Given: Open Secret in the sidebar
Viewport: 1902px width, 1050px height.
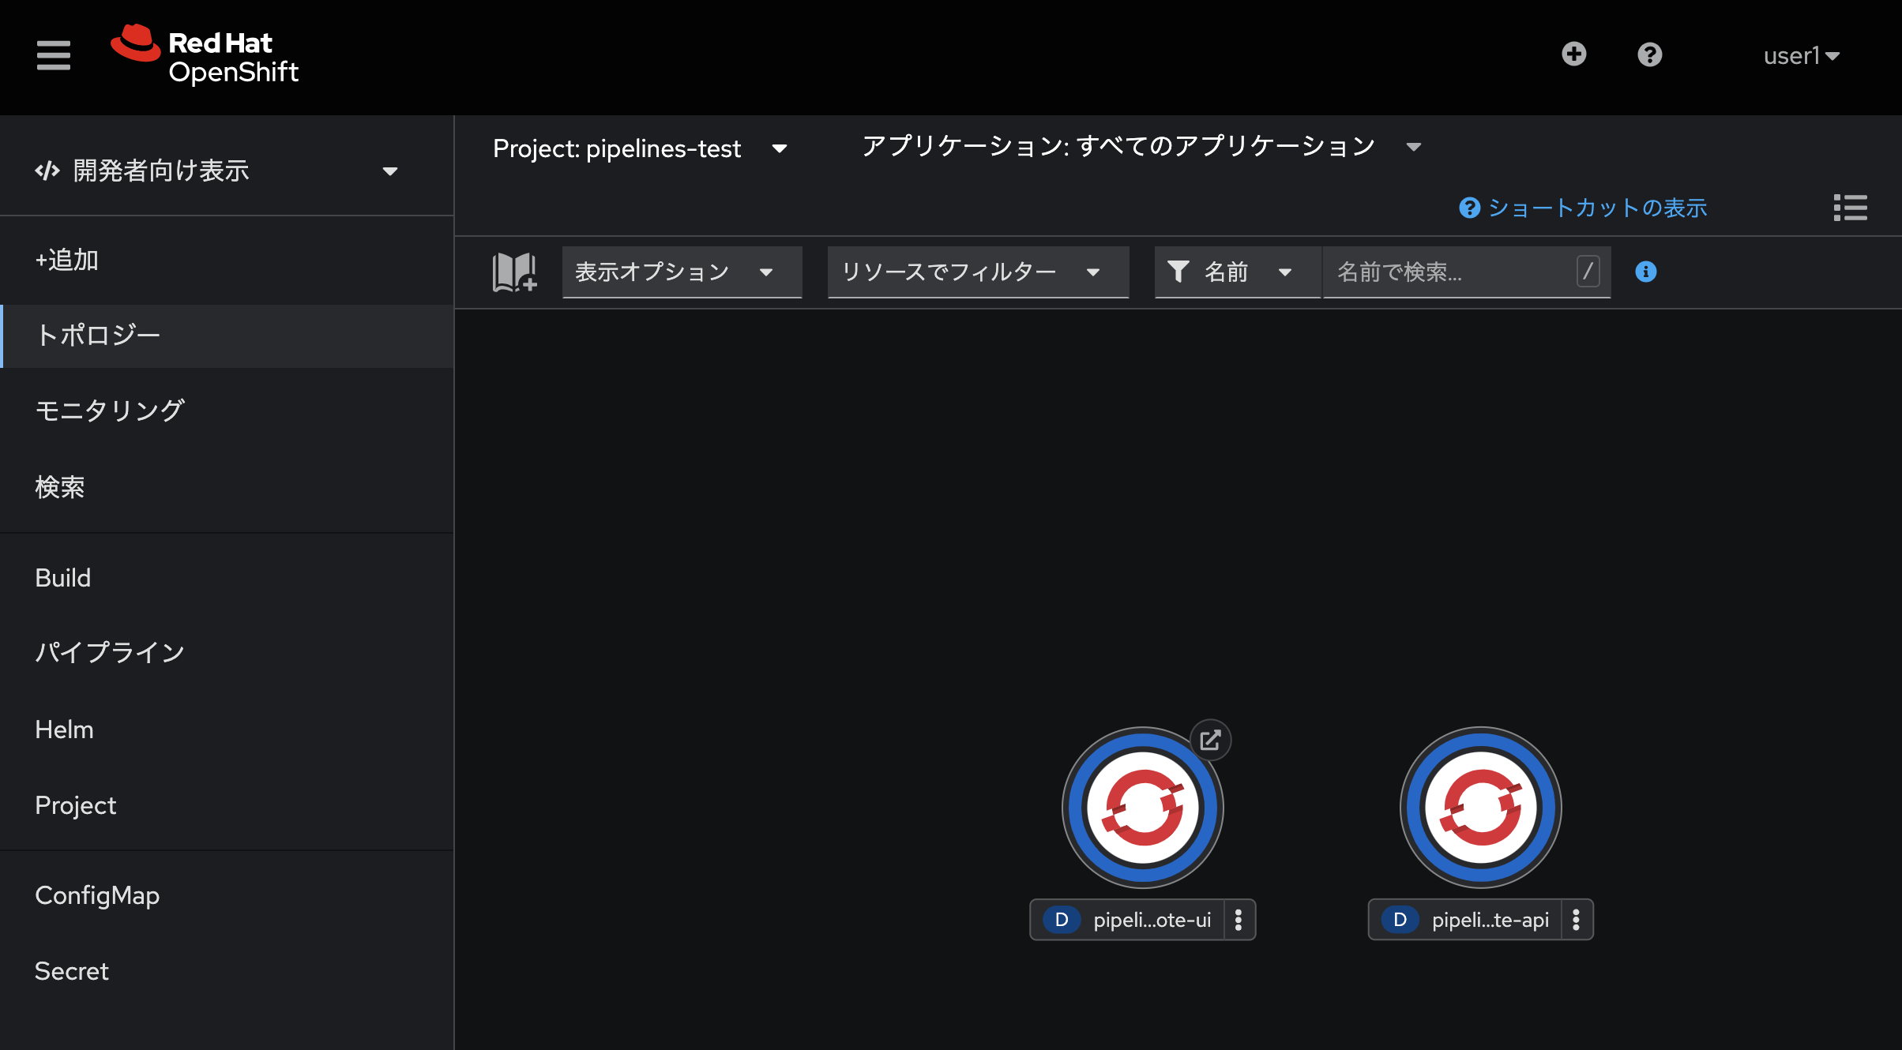Looking at the screenshot, I should point(227,971).
